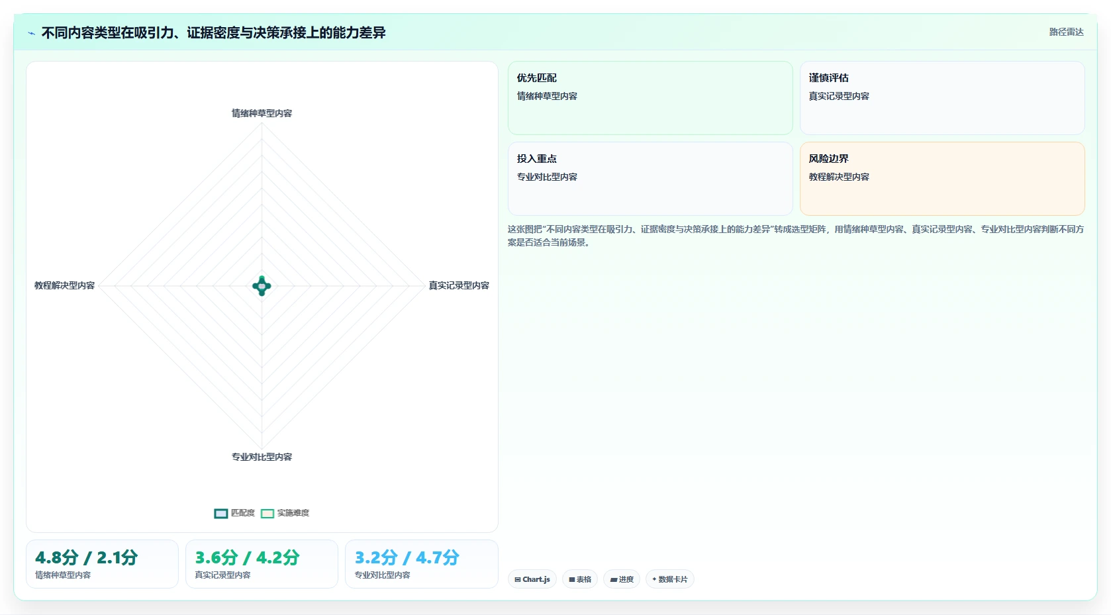
Task: Click the 3.2分 / 4.7分 score card
Action: 421,564
